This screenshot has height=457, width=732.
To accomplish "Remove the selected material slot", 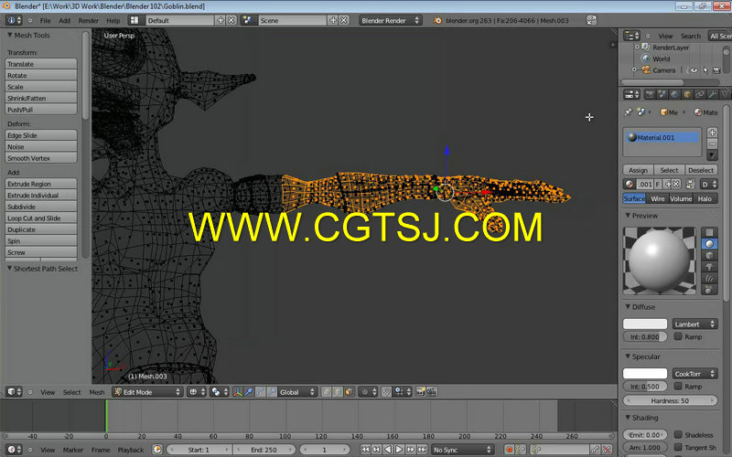I will pos(712,143).
